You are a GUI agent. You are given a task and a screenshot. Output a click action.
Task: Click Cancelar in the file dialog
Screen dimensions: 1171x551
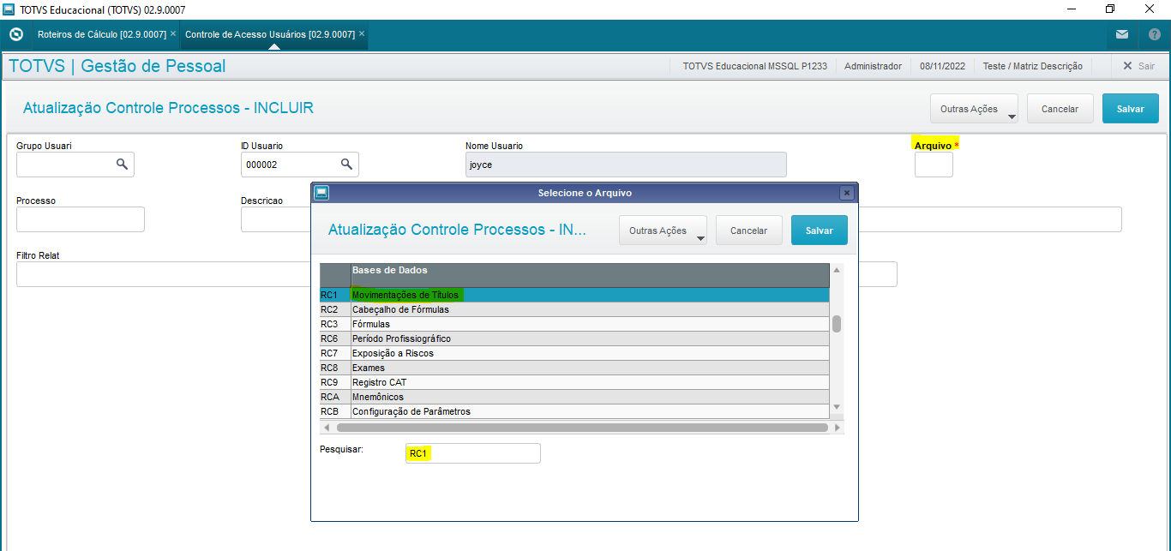[x=748, y=231]
